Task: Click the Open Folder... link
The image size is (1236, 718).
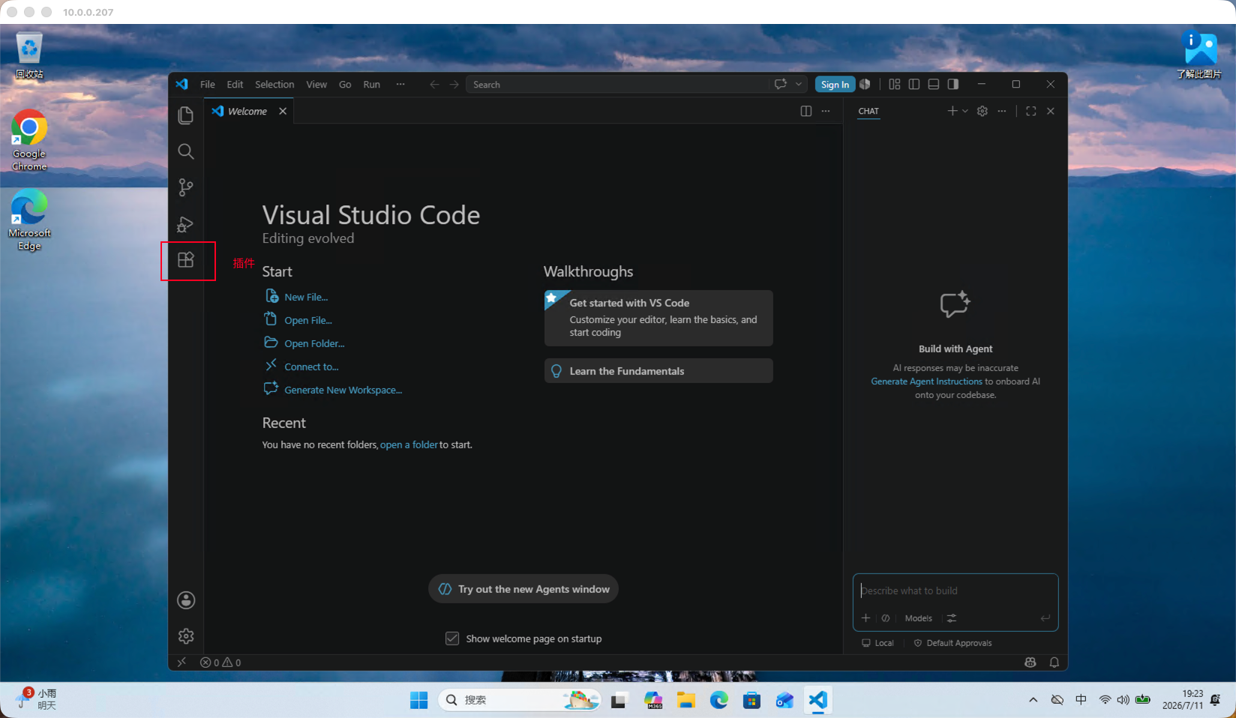Action: [314, 343]
